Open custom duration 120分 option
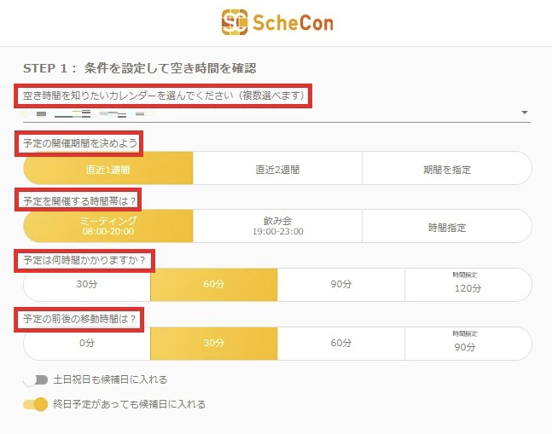This screenshot has width=552, height=434. [468, 285]
